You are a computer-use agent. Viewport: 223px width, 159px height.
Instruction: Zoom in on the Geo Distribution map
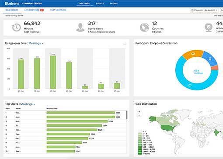pyautogui.click(x=139, y=111)
